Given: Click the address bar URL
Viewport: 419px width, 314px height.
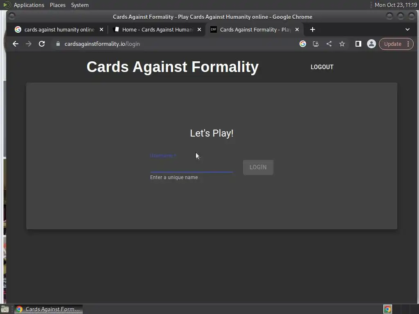Looking at the screenshot, I should pyautogui.click(x=102, y=44).
